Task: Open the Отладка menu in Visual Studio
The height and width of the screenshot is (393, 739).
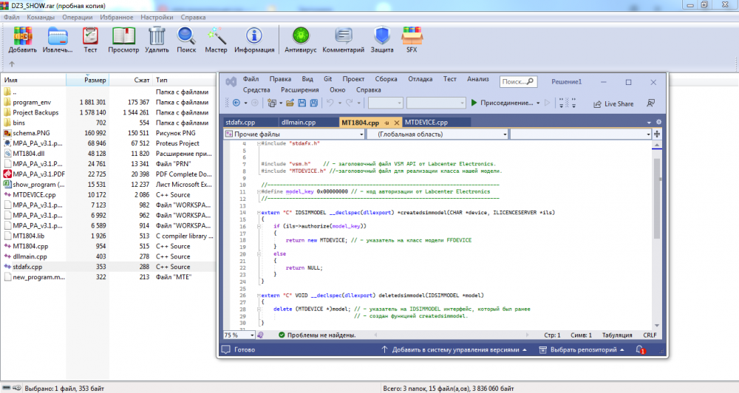Action: 420,79
